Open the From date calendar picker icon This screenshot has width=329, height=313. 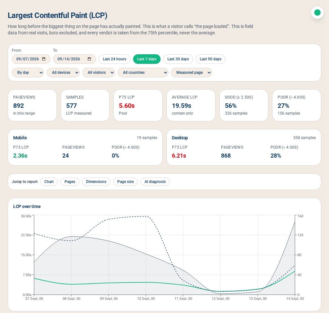44,59
